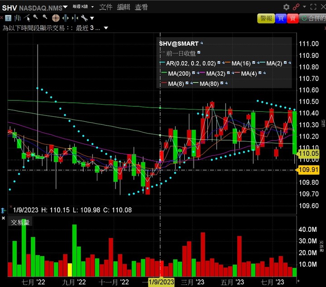Open the bar chart type tool
The height and width of the screenshot is (287, 326).
pyautogui.click(x=18, y=18)
